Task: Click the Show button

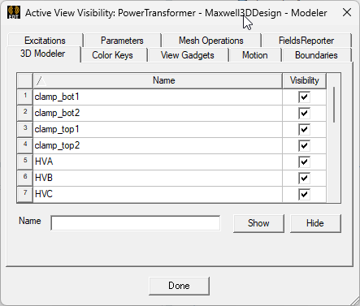Action: tap(258, 223)
